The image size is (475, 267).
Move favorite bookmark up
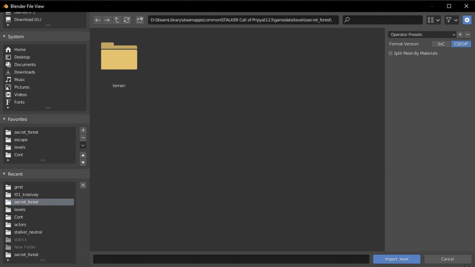coord(83,155)
